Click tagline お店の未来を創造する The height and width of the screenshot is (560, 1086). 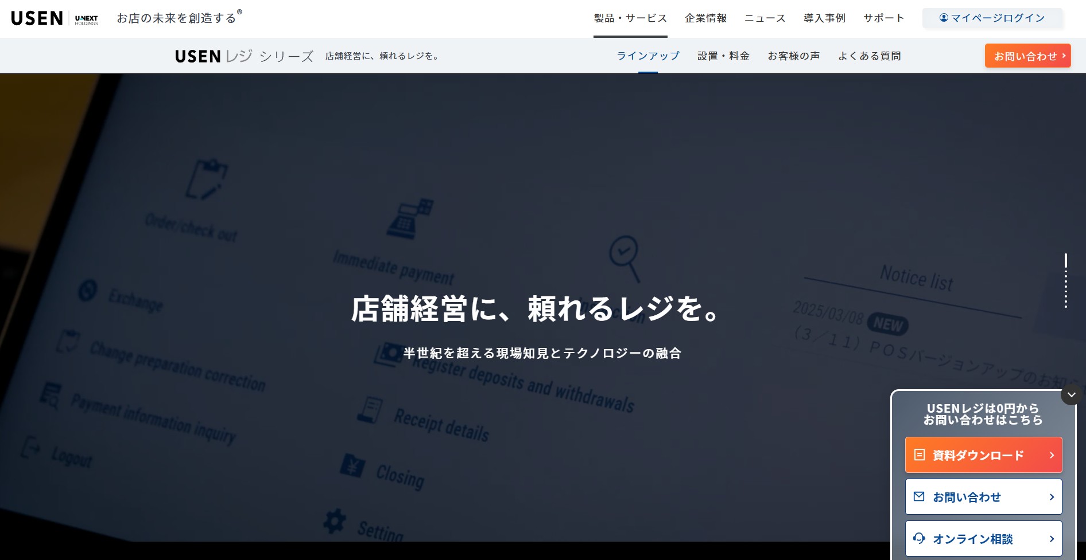[176, 18]
